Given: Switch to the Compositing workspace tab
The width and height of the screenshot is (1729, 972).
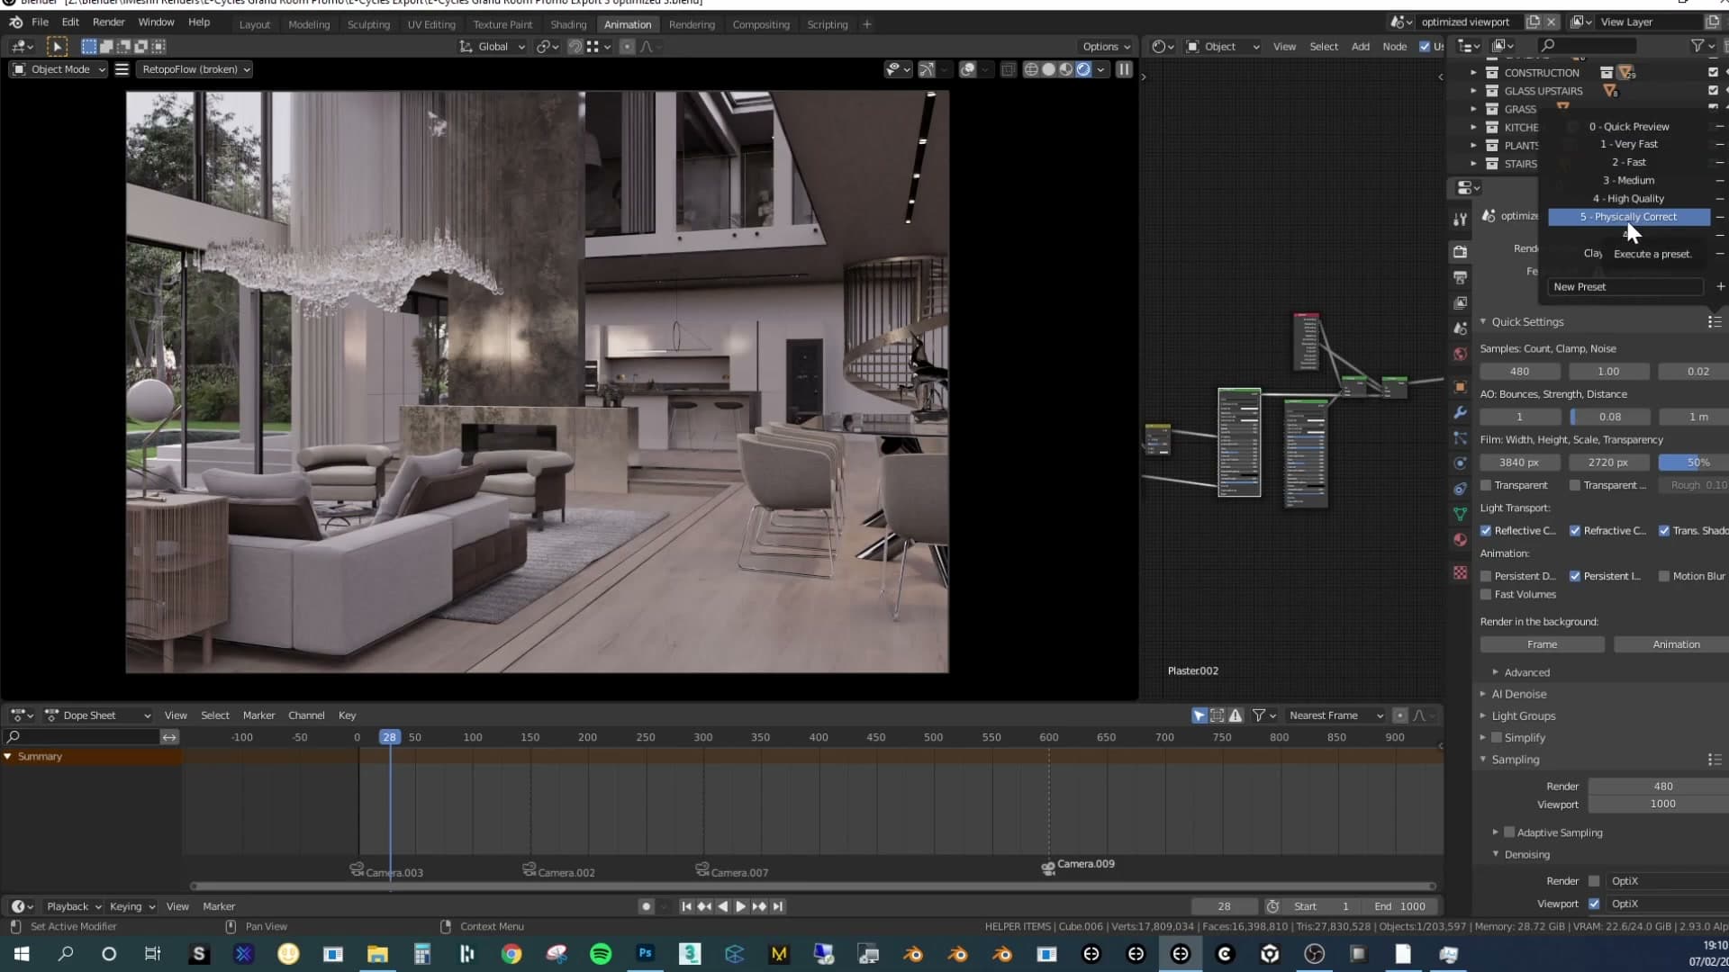Looking at the screenshot, I should (x=761, y=24).
